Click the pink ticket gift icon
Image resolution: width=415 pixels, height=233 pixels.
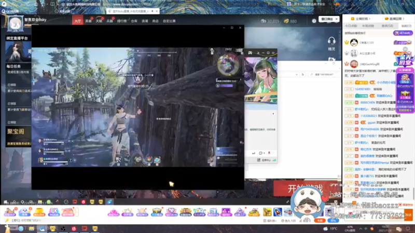[68, 212]
